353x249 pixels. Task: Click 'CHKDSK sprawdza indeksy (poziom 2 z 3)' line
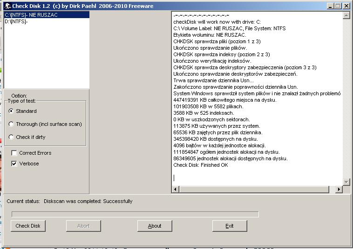pyautogui.click(x=222, y=54)
